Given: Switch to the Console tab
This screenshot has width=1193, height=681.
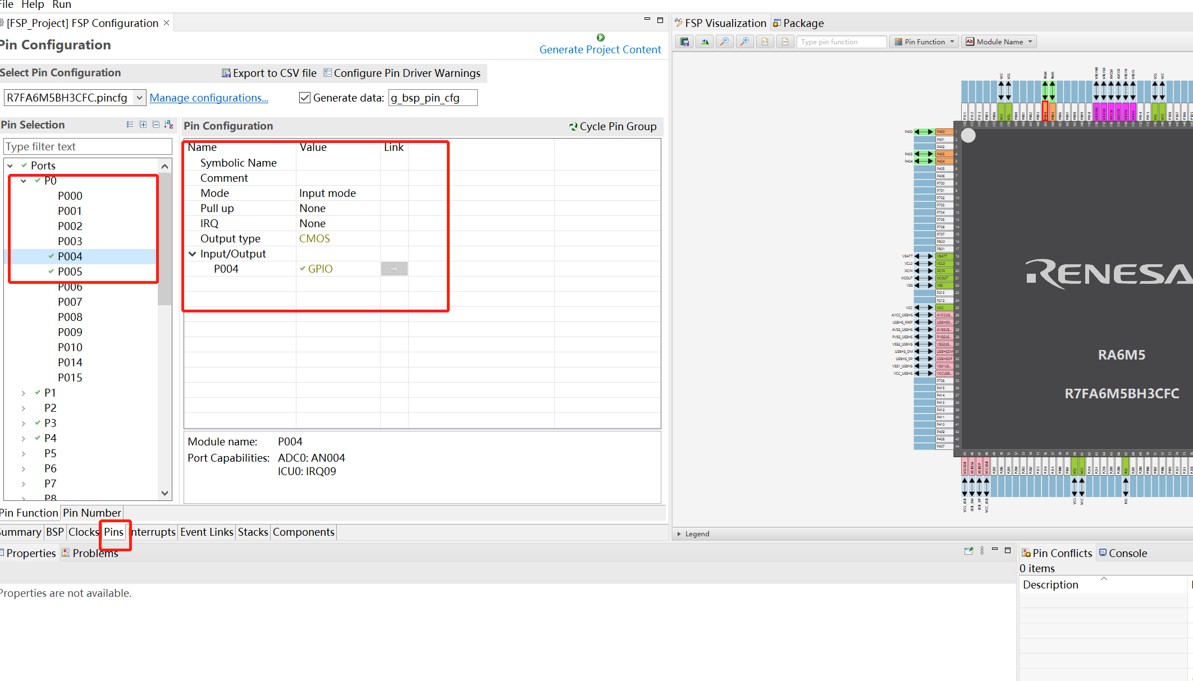Looking at the screenshot, I should pyautogui.click(x=1123, y=553).
